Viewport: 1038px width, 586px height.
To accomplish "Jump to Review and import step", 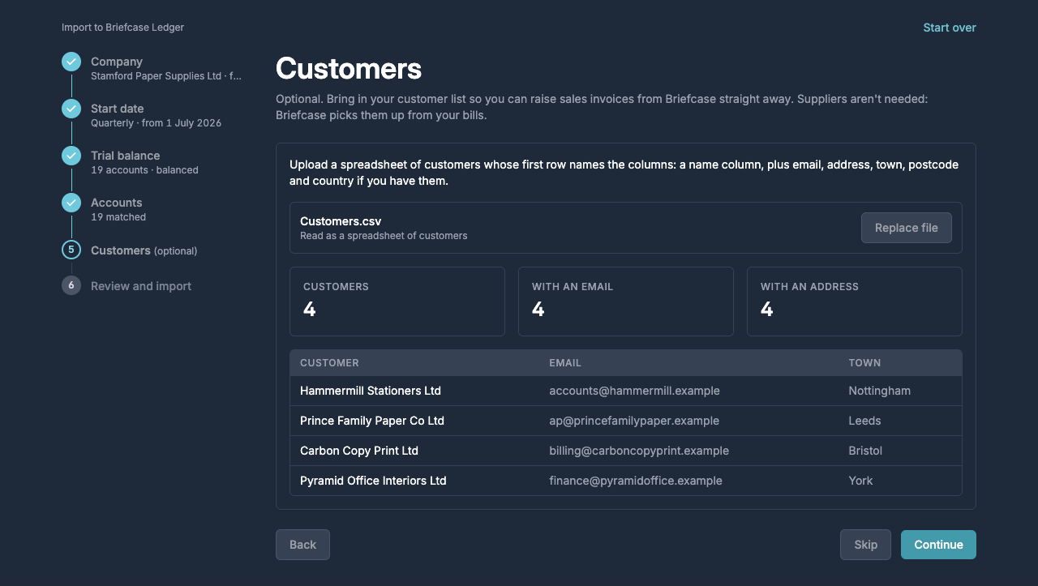I will pos(141,286).
